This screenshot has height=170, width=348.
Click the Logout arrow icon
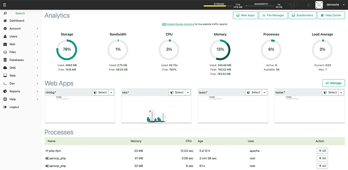pos(5,107)
